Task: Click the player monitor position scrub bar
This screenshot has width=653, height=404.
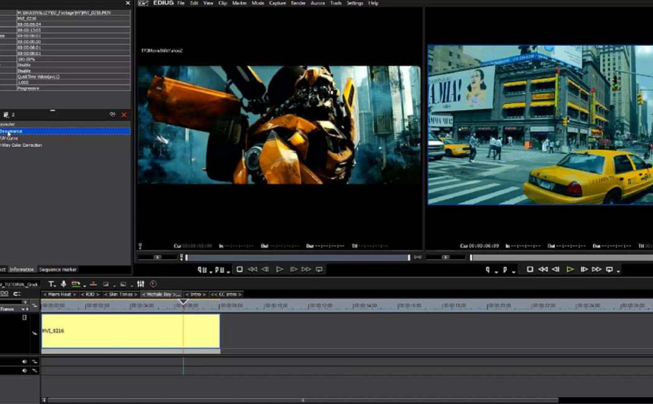Action: tap(297, 258)
